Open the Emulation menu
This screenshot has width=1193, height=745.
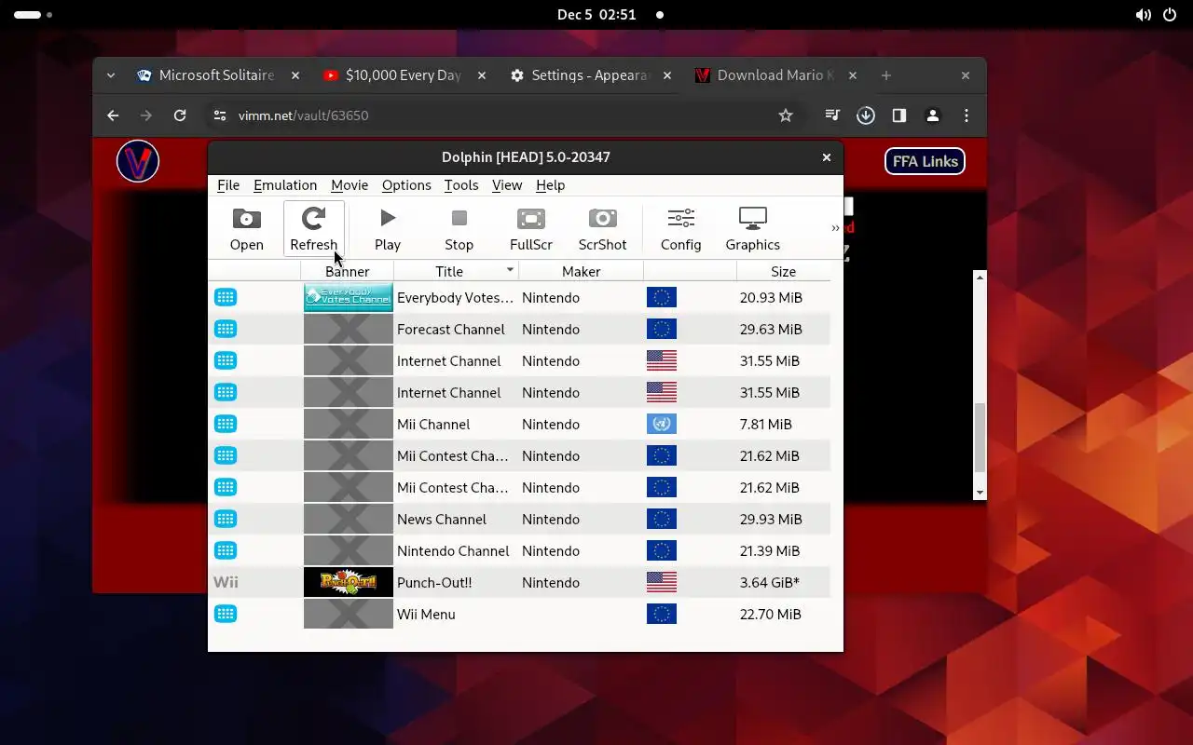pyautogui.click(x=285, y=185)
